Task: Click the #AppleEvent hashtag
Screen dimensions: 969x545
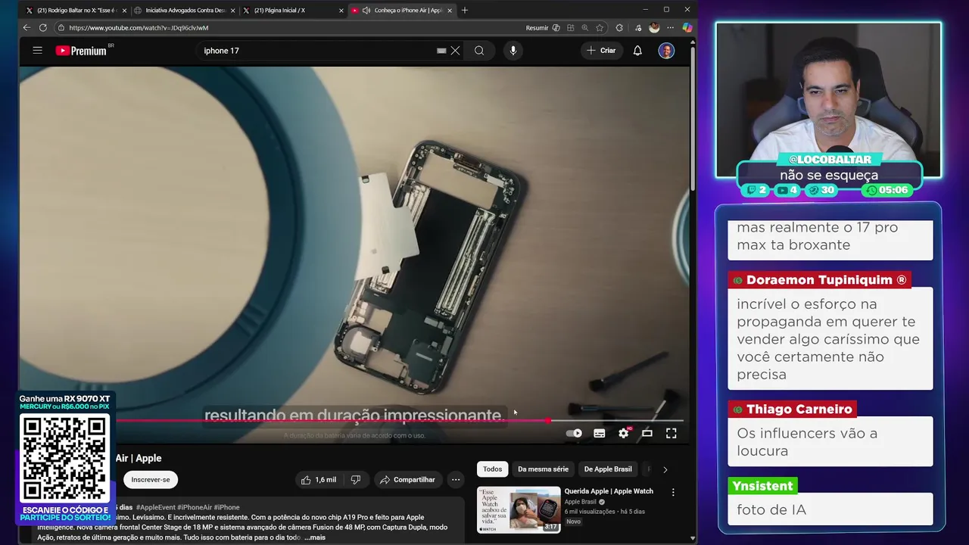Action: point(155,507)
